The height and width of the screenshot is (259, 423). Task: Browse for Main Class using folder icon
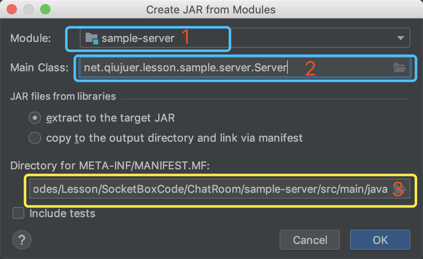[399, 67]
